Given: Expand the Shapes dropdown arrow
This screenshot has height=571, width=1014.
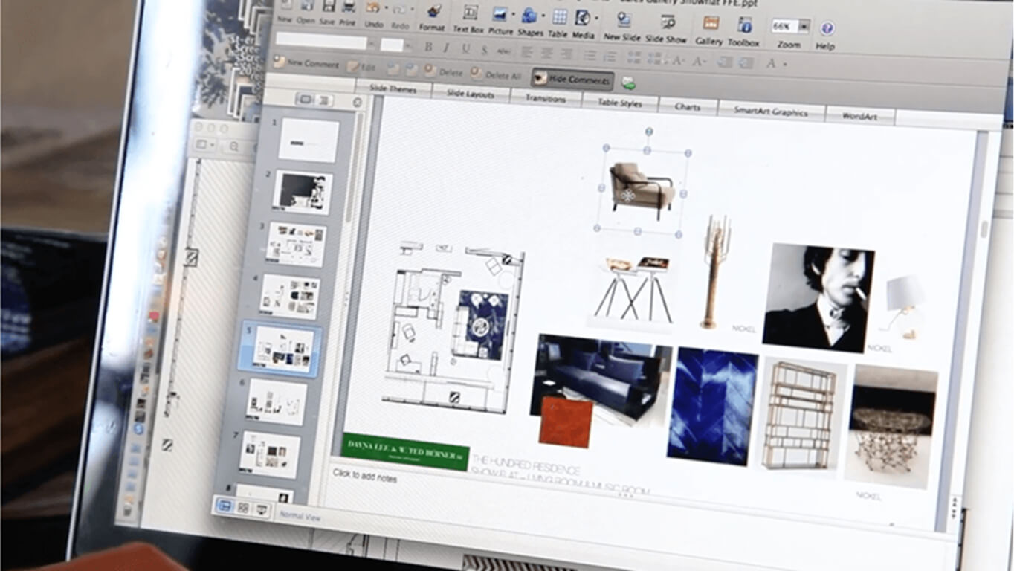Looking at the screenshot, I should [x=543, y=16].
